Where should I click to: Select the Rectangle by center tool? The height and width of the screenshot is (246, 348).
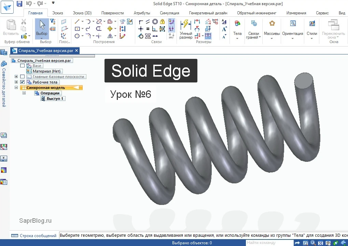click(77, 29)
